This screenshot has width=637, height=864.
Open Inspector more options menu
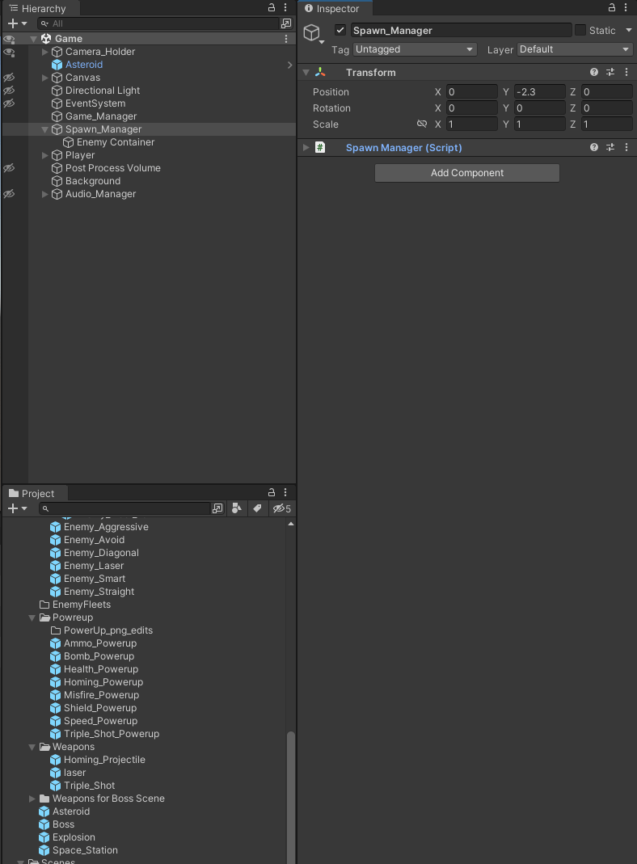pos(626,8)
